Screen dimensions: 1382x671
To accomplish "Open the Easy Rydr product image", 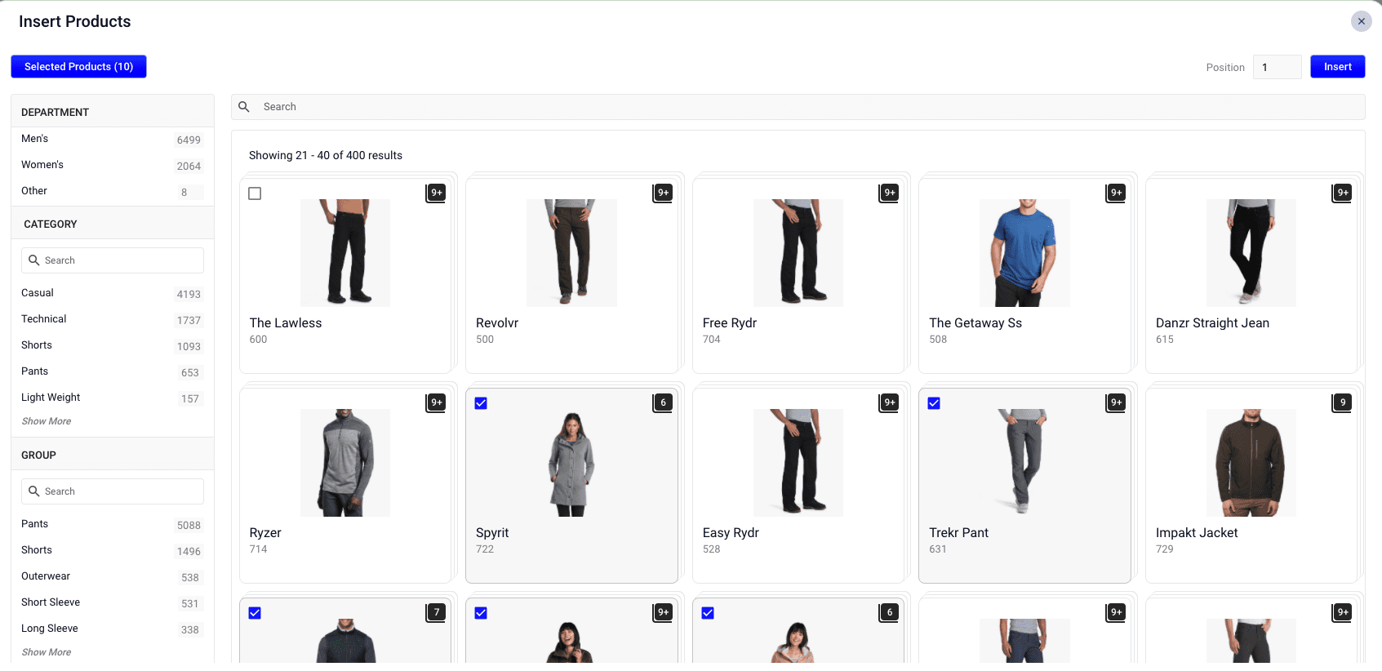I will pos(798,463).
